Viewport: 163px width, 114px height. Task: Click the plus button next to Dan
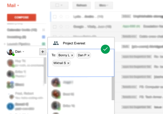coord(43,52)
